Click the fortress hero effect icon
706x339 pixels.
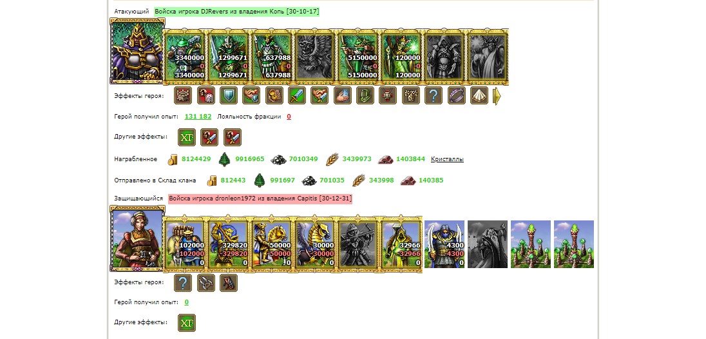183,95
